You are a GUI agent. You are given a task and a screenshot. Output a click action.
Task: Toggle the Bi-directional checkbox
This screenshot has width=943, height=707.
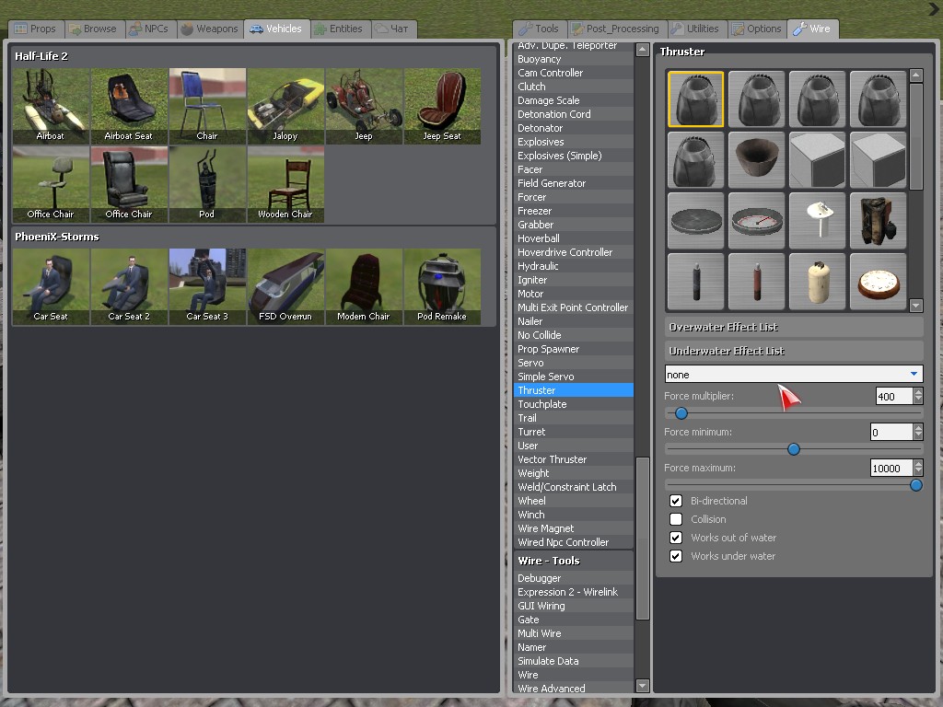(x=676, y=501)
